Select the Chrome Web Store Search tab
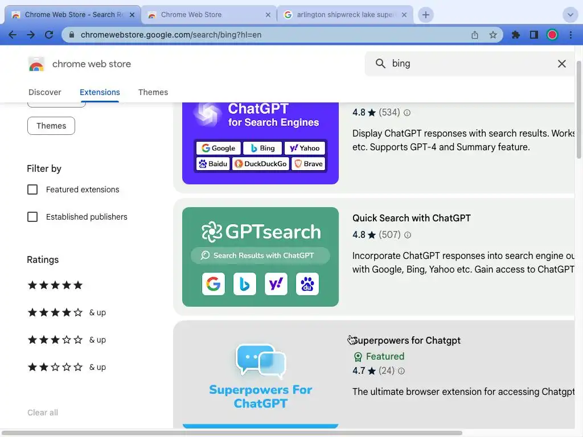 [72, 15]
